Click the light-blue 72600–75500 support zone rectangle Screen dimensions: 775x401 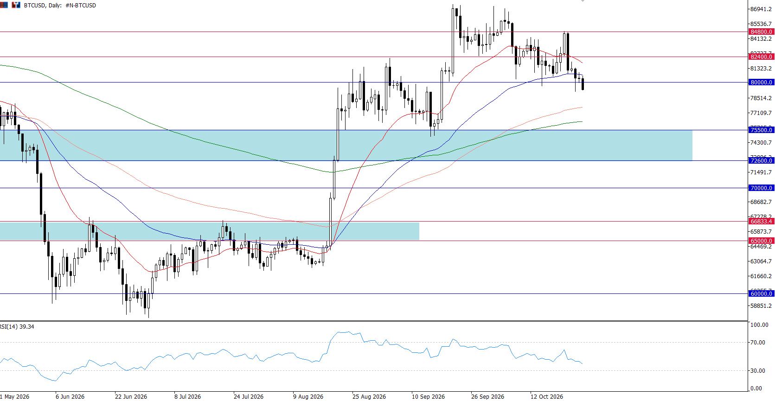point(346,146)
